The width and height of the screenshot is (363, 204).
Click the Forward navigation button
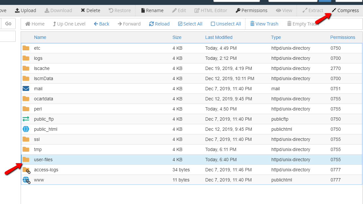[129, 24]
